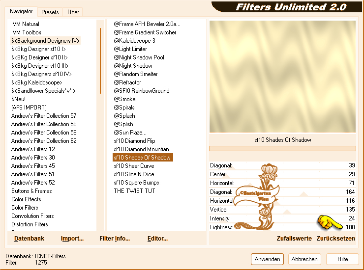Select the &Neu! category
This screenshot has width=364, height=270.
(18, 99)
